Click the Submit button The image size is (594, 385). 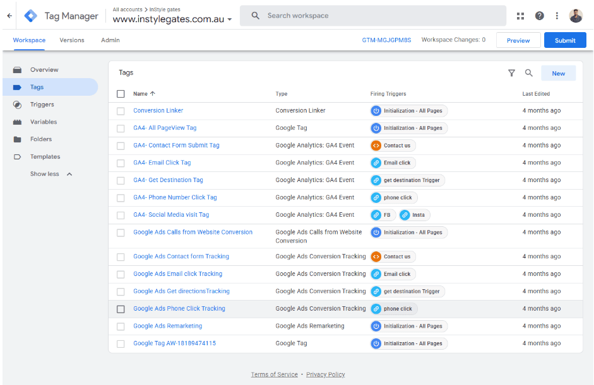point(565,40)
